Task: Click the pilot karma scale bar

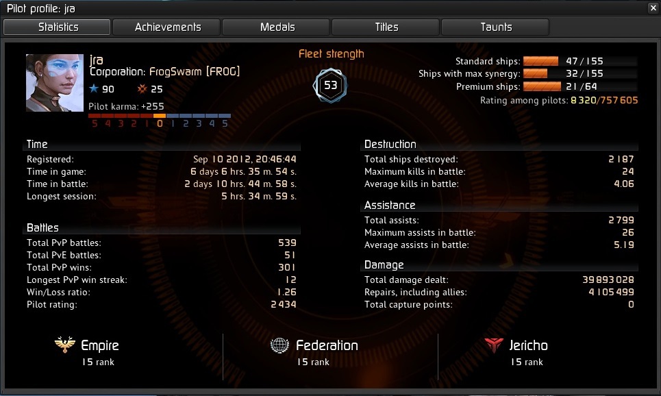Action: 160,116
